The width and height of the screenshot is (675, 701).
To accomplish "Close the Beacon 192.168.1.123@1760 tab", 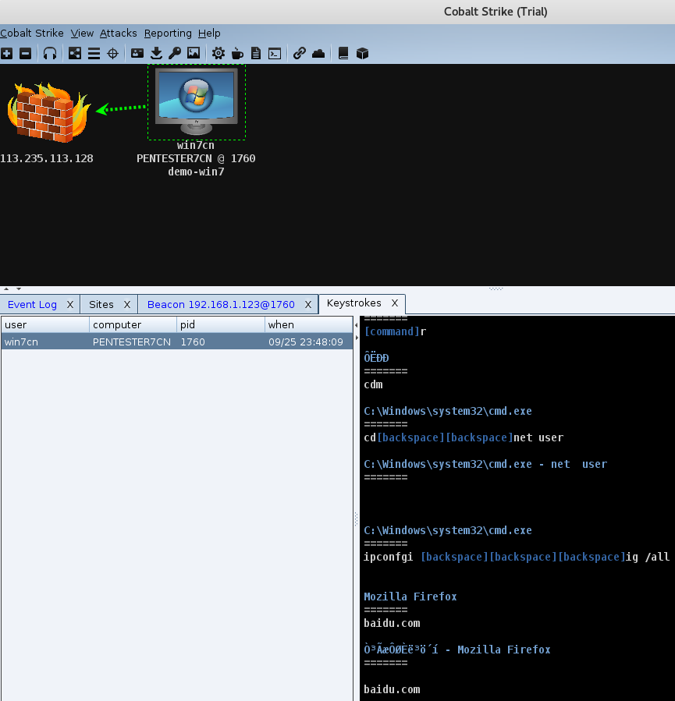I will tap(308, 304).
